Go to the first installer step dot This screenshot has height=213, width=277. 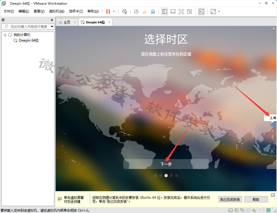tap(155, 176)
